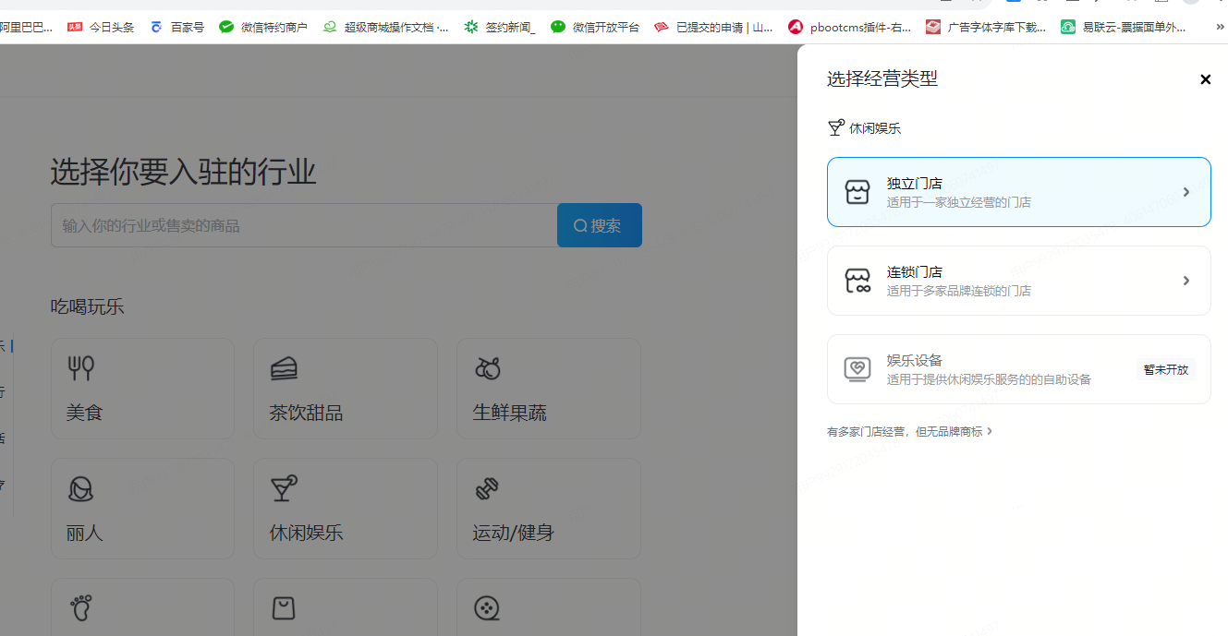Choose the 生鲜果蔬 category card
The image size is (1228, 636).
pyautogui.click(x=549, y=388)
